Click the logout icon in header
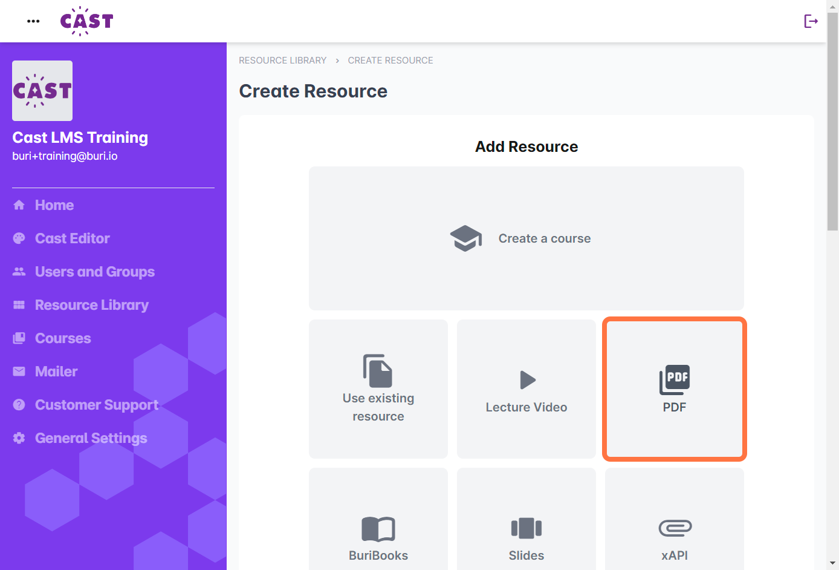Viewport: 839px width, 570px height. coord(811,21)
